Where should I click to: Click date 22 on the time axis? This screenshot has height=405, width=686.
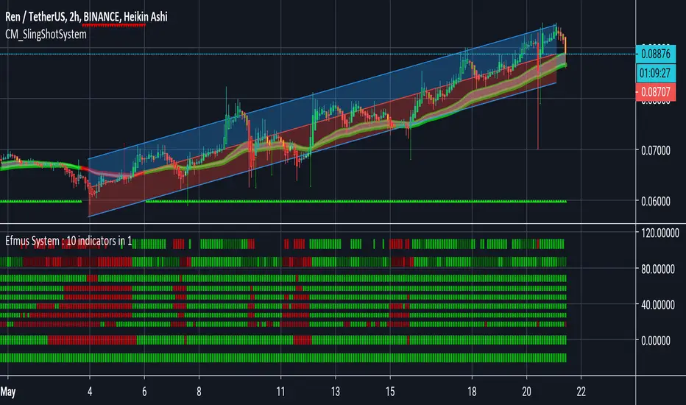581,392
